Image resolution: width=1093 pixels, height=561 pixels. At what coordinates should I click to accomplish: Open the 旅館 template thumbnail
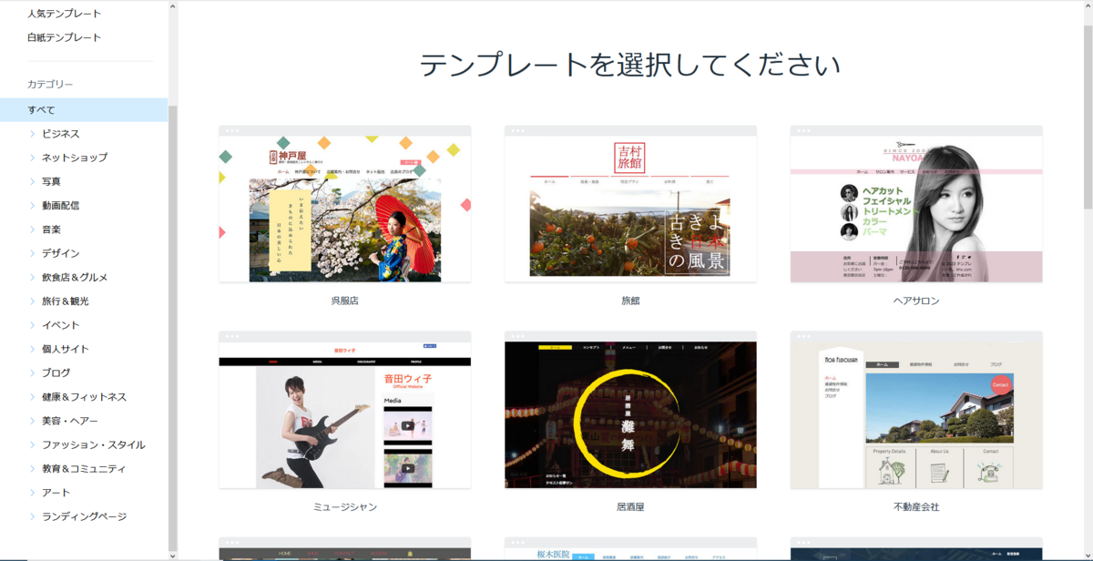point(630,204)
